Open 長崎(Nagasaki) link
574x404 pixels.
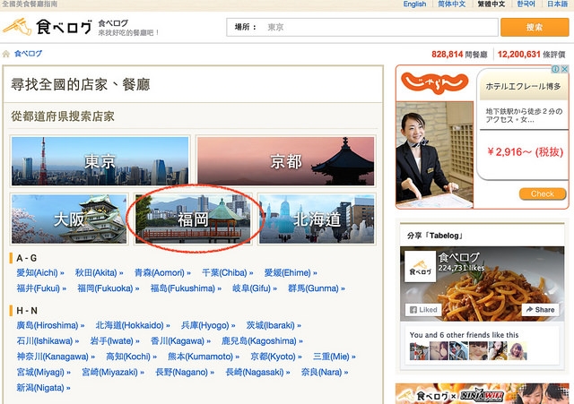tap(257, 372)
